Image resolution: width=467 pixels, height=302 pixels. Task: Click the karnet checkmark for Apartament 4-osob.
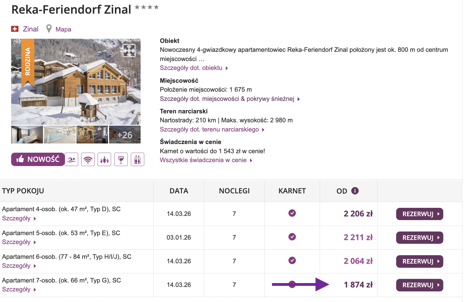pos(292,213)
